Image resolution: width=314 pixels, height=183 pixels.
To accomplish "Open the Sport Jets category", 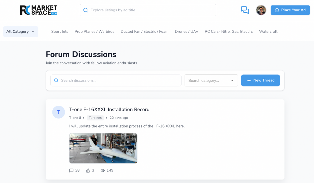I will click(x=59, y=32).
